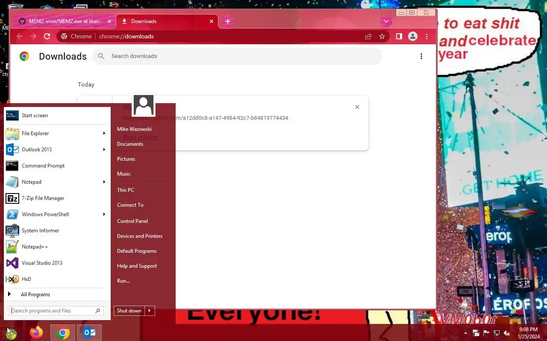The height and width of the screenshot is (341, 547).
Task: Open Connect To
Action: 130,205
